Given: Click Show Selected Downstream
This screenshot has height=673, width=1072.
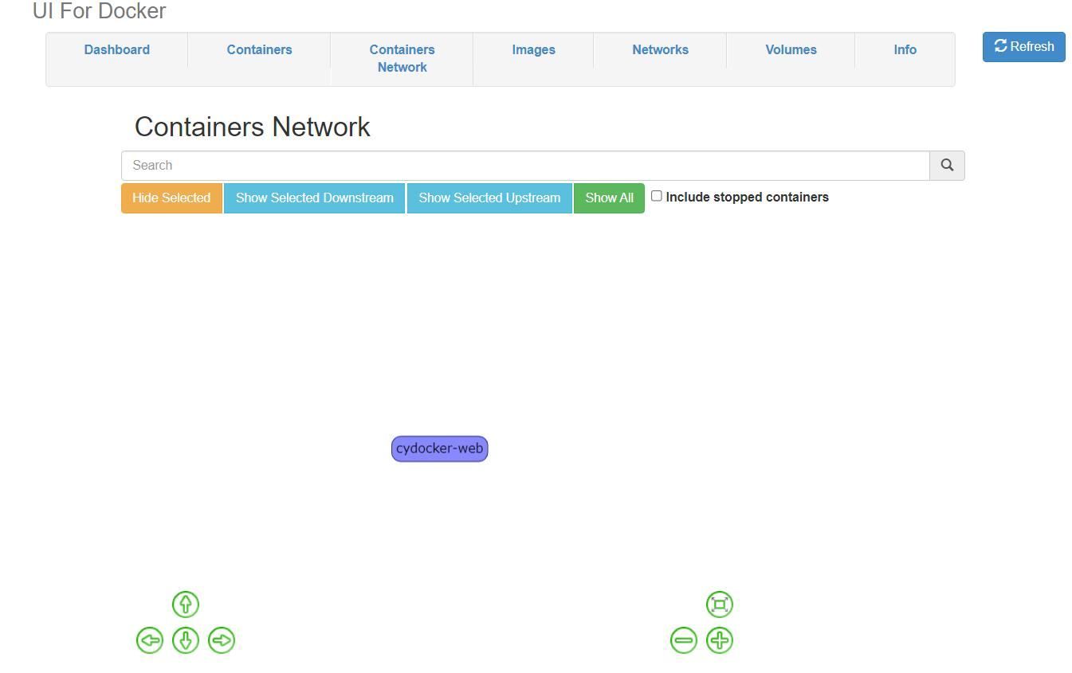Looking at the screenshot, I should coord(315,198).
